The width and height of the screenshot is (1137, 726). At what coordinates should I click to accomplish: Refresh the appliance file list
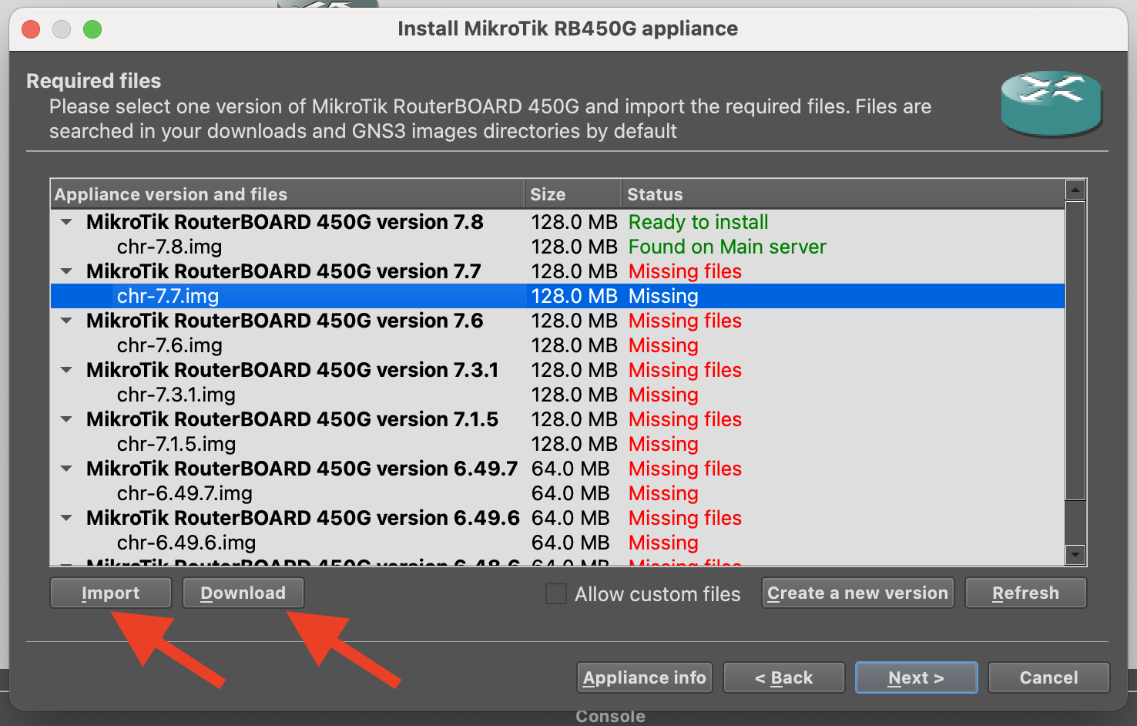coord(1025,593)
